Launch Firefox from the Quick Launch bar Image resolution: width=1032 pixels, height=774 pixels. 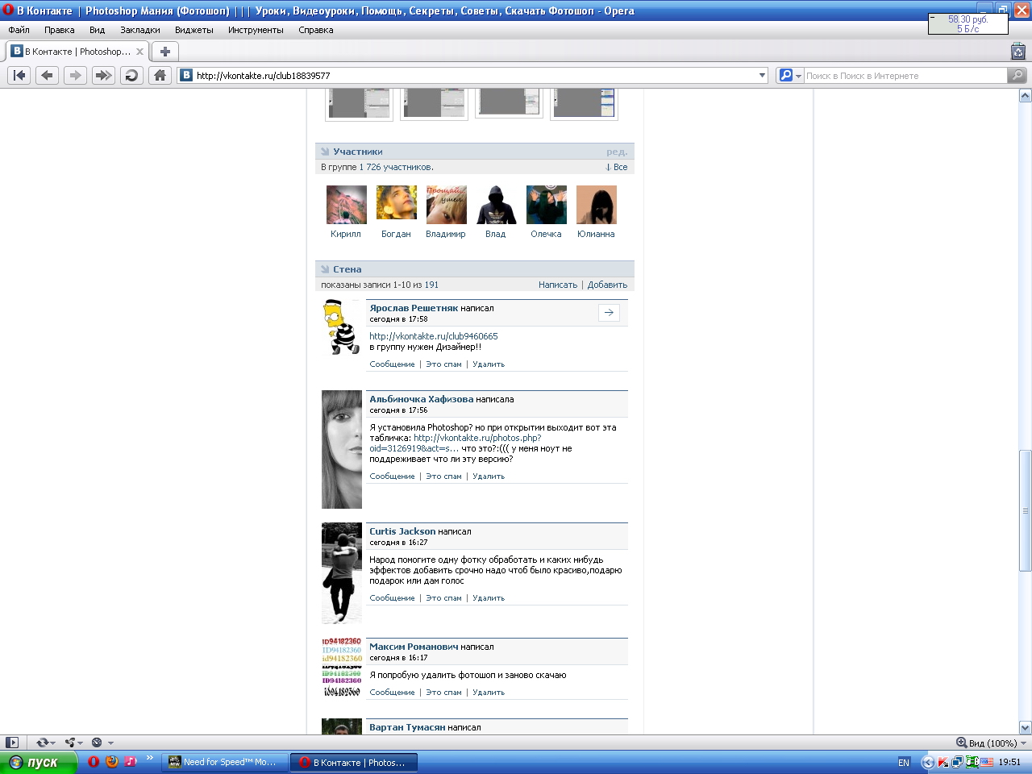[112, 762]
